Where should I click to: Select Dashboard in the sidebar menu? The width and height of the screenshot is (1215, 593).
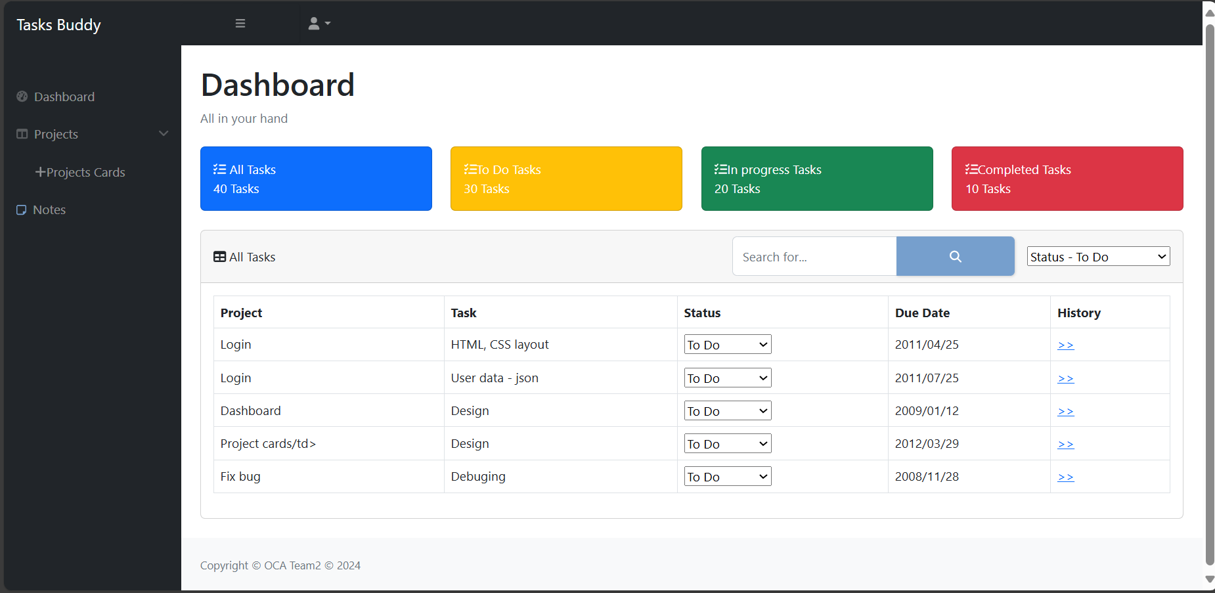64,97
